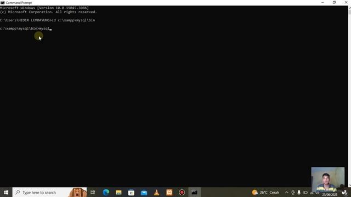Click the search box dog illustration
351x197 pixels.
(77, 192)
